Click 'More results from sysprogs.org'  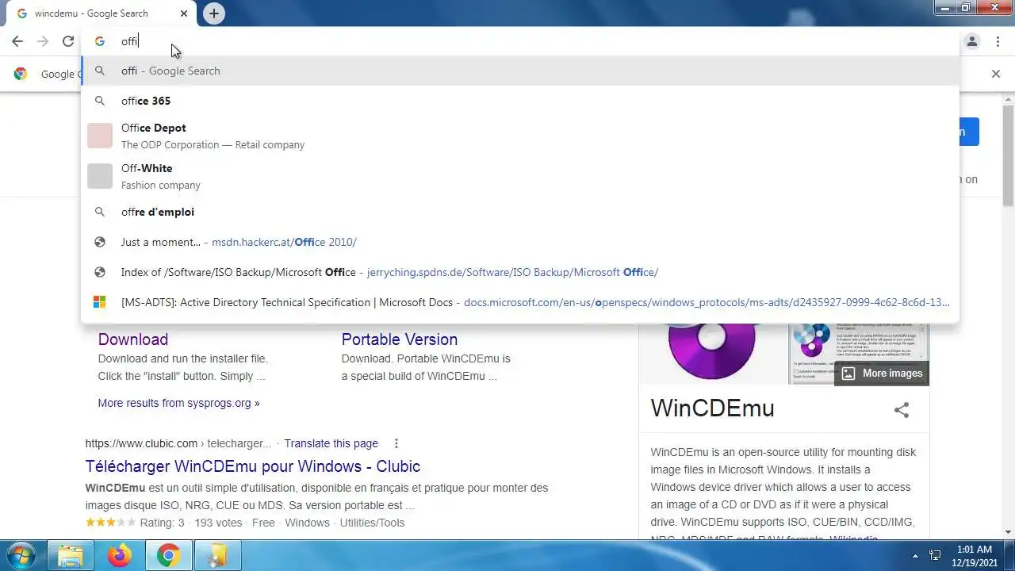178,403
